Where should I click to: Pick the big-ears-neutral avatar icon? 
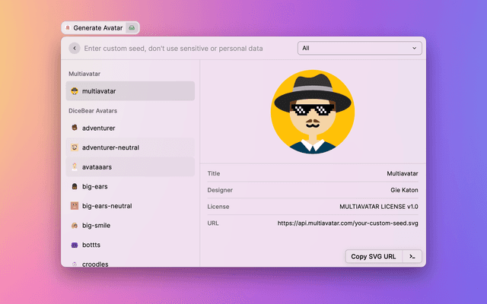[x=75, y=206]
